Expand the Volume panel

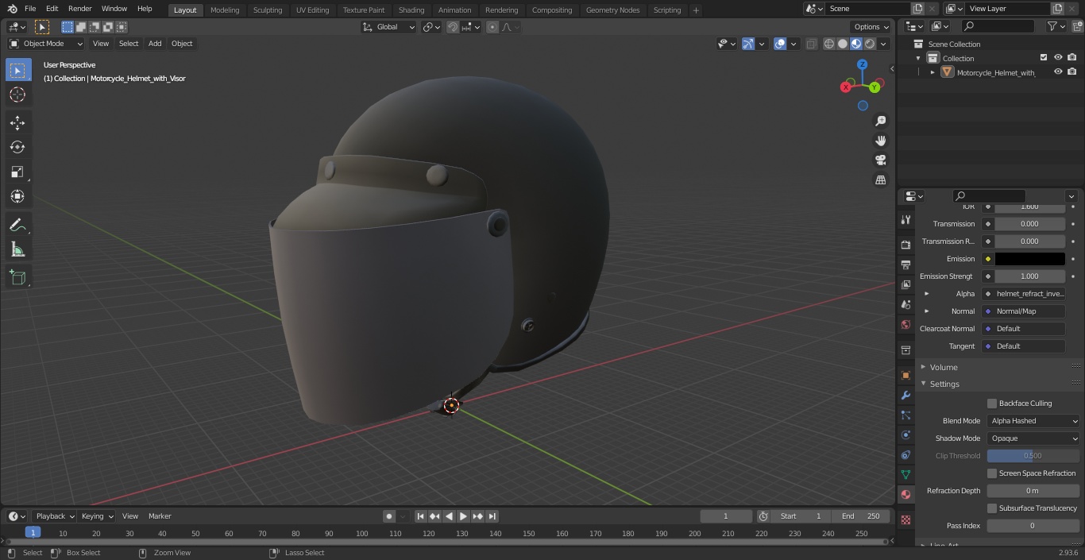pos(944,367)
